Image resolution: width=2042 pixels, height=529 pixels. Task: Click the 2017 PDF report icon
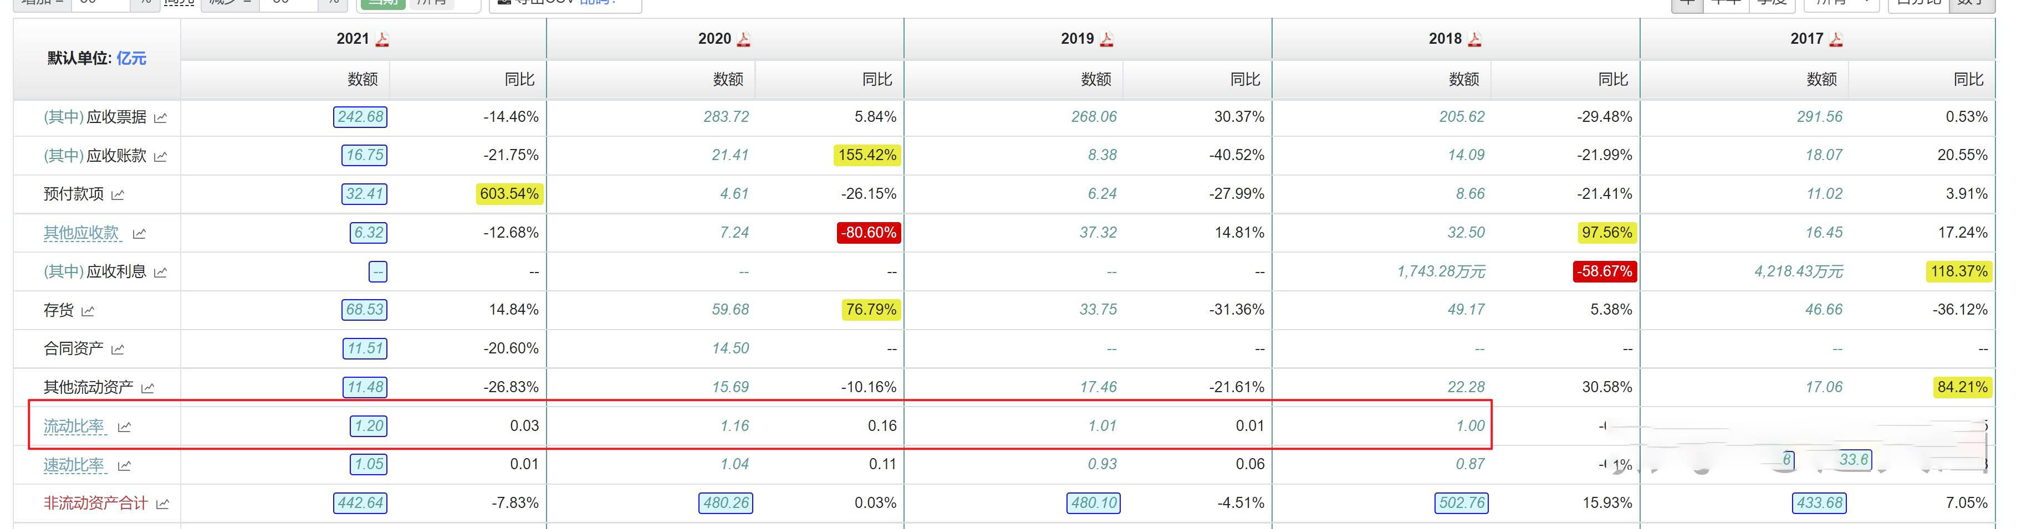click(x=1836, y=39)
